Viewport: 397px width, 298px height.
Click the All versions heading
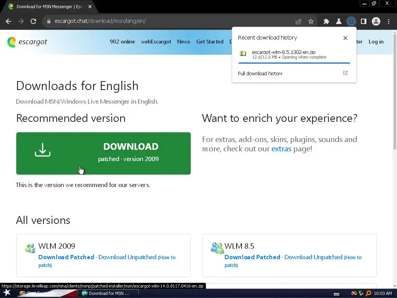(x=43, y=220)
